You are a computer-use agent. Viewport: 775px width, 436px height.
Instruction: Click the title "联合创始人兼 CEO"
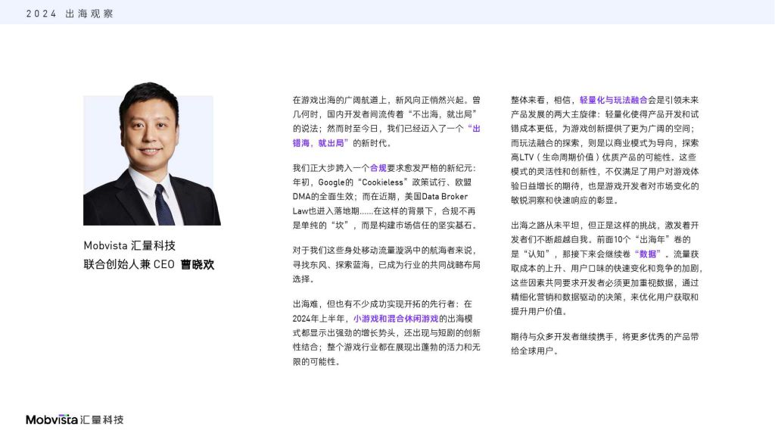(129, 264)
